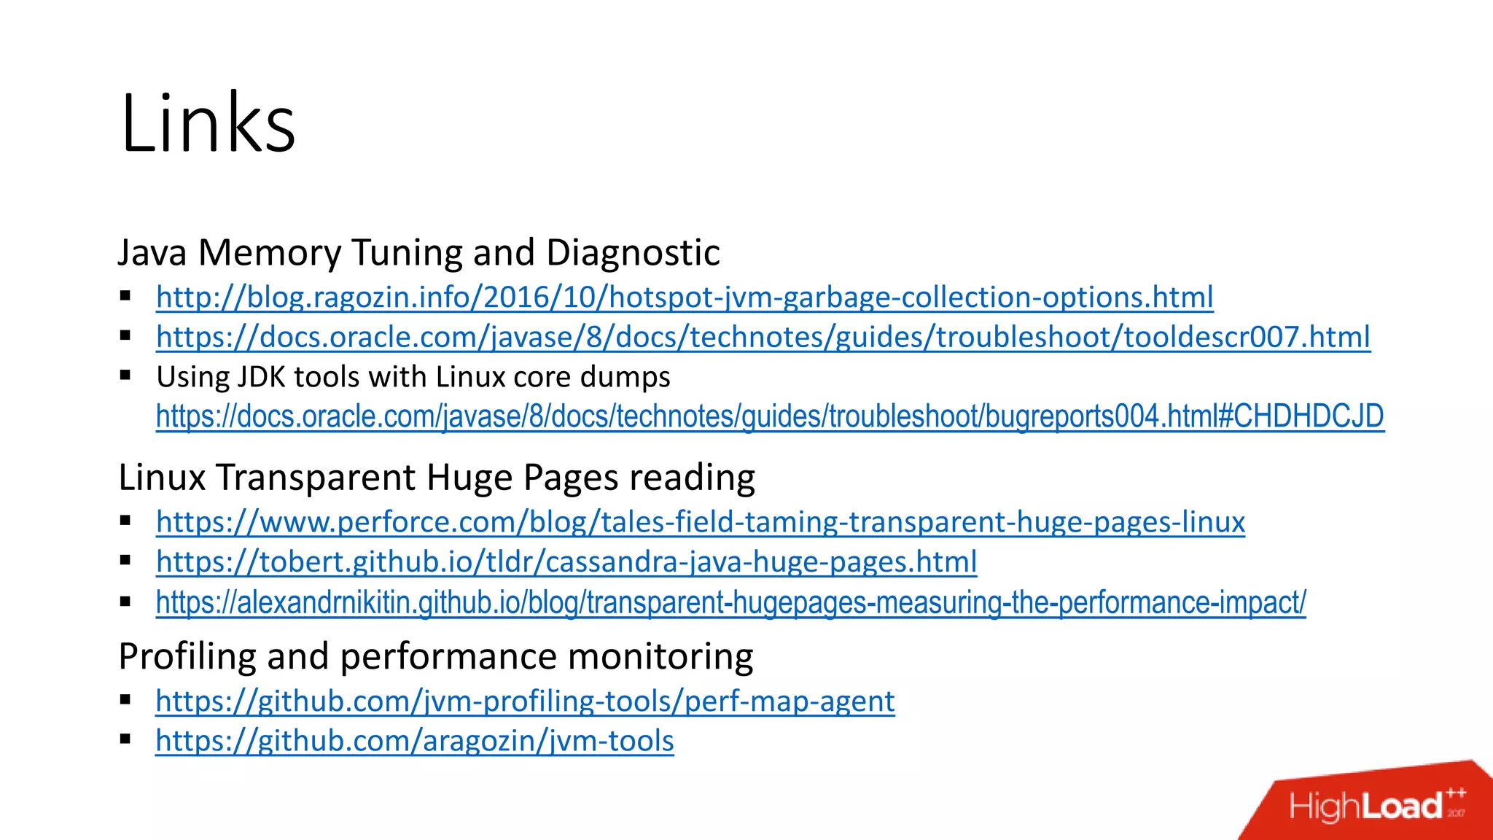Viewport: 1493px width, 840px height.
Task: Click the bullet beside the Perforce blog link
Action: tap(125, 521)
